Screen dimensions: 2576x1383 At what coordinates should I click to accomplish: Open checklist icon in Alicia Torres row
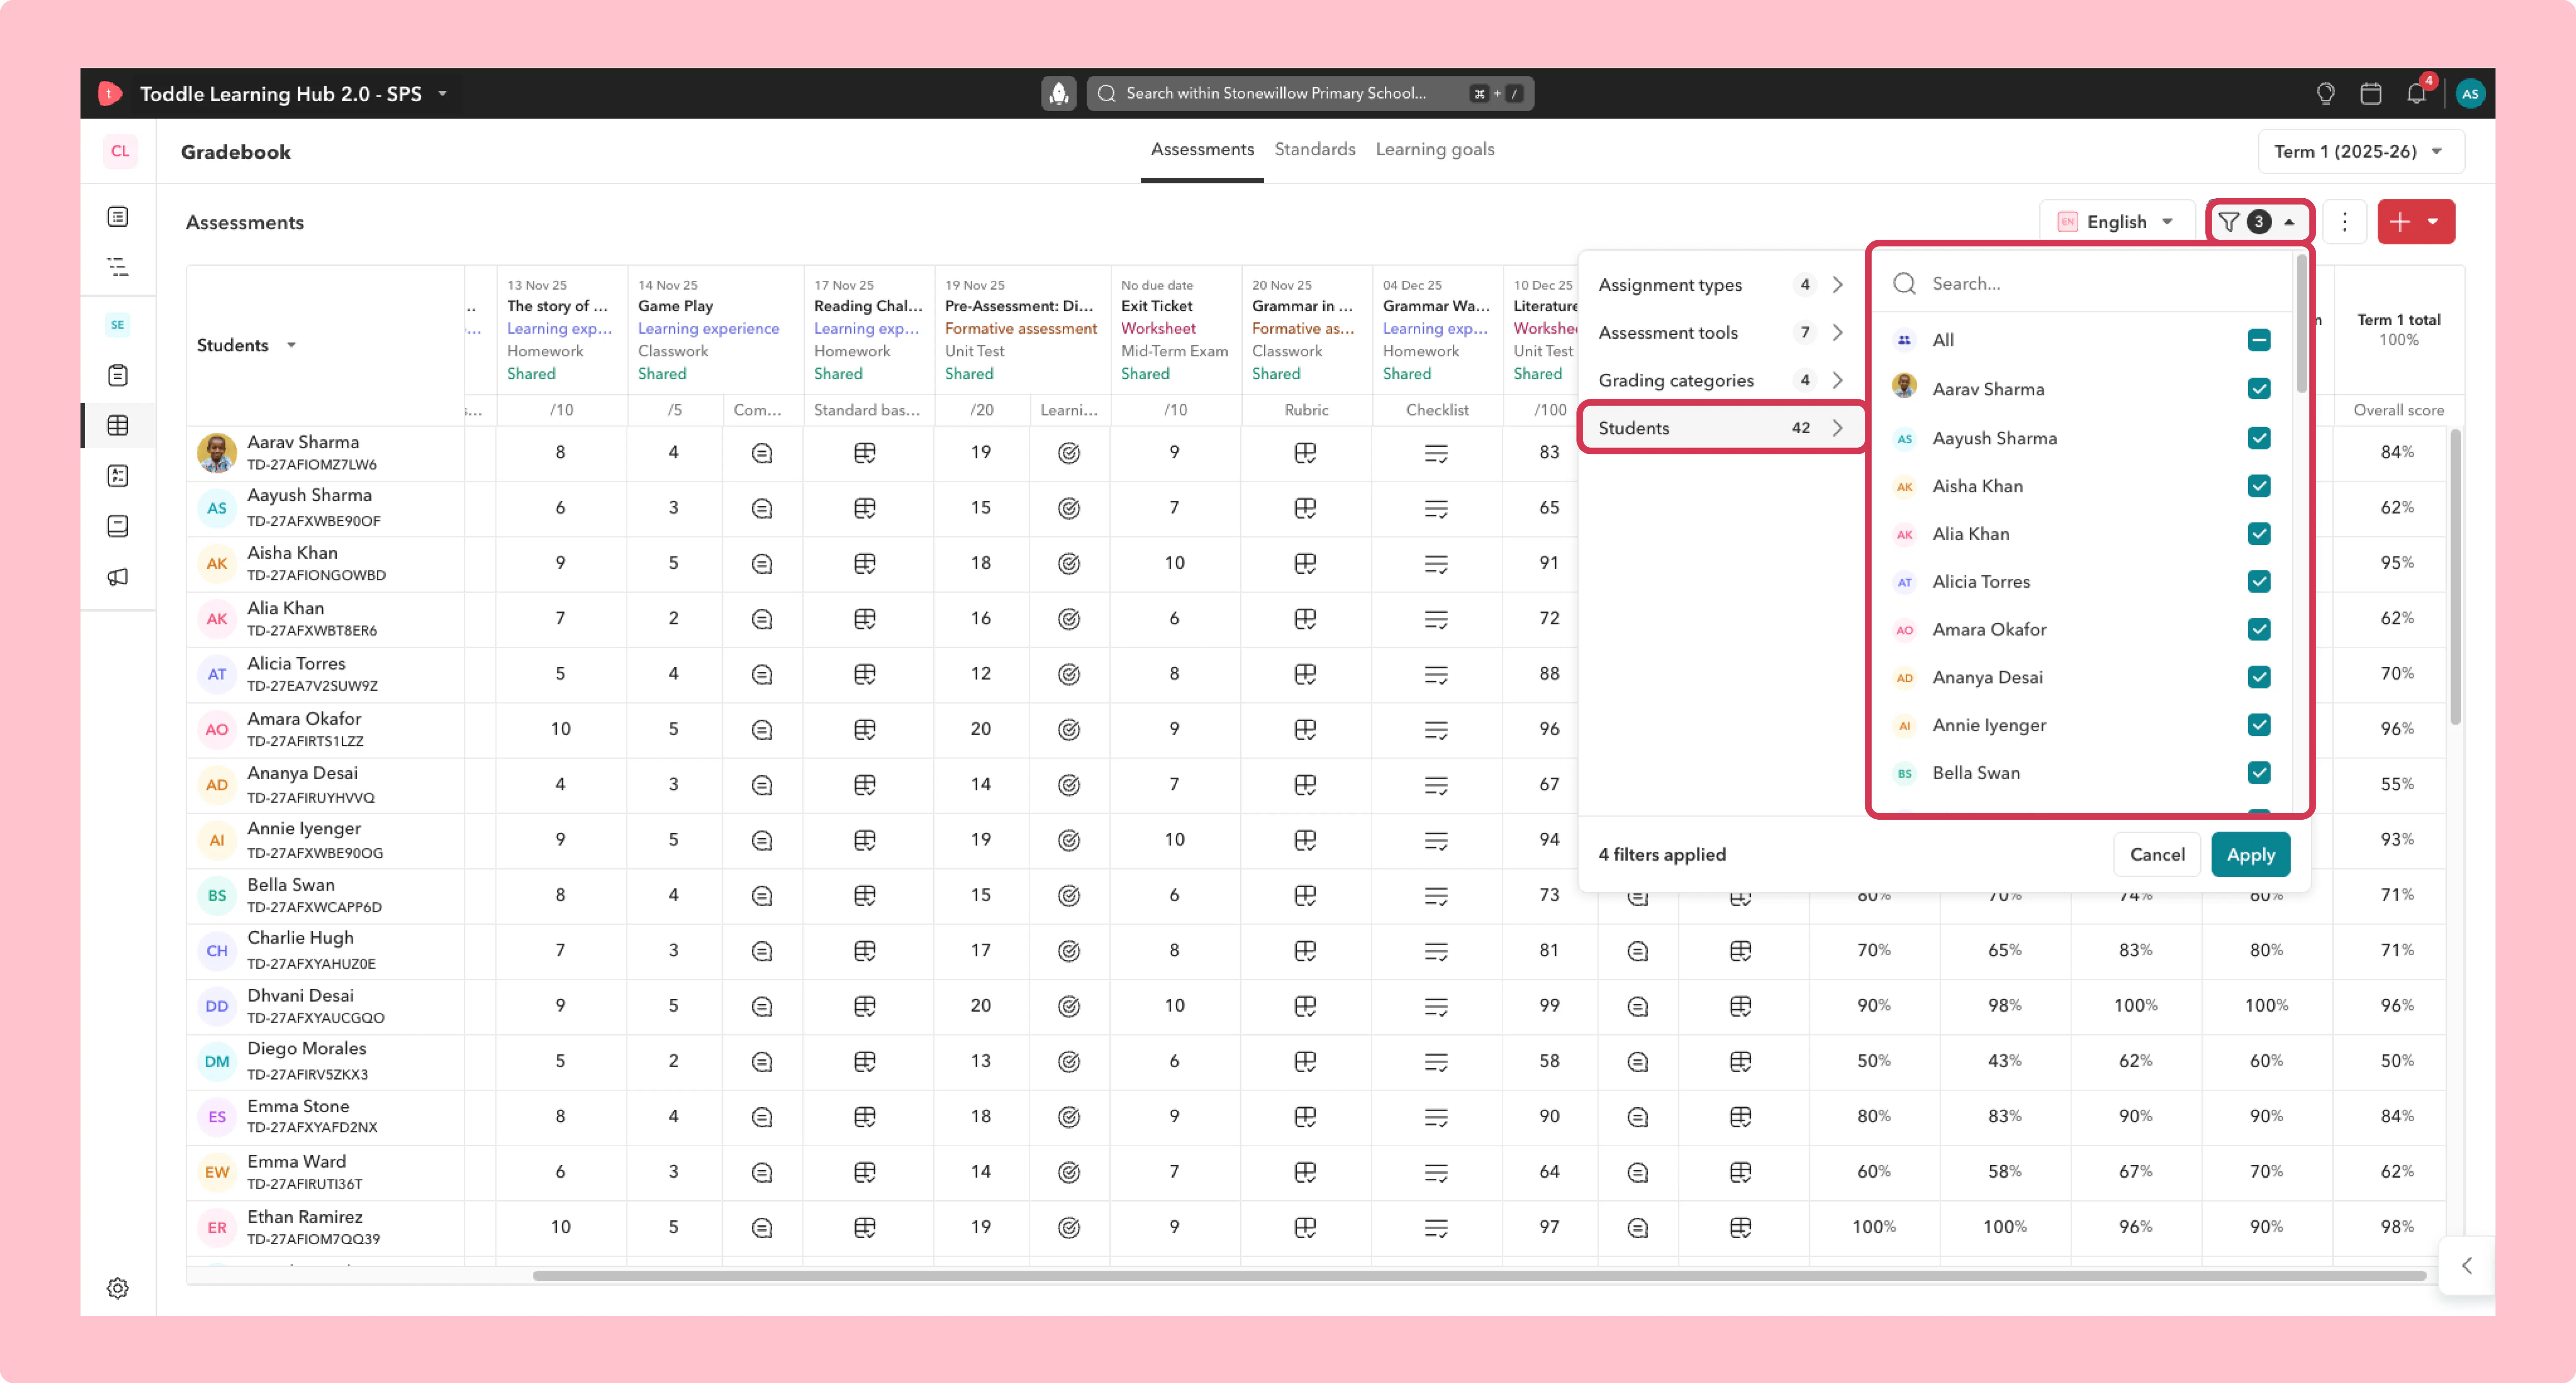[1436, 674]
